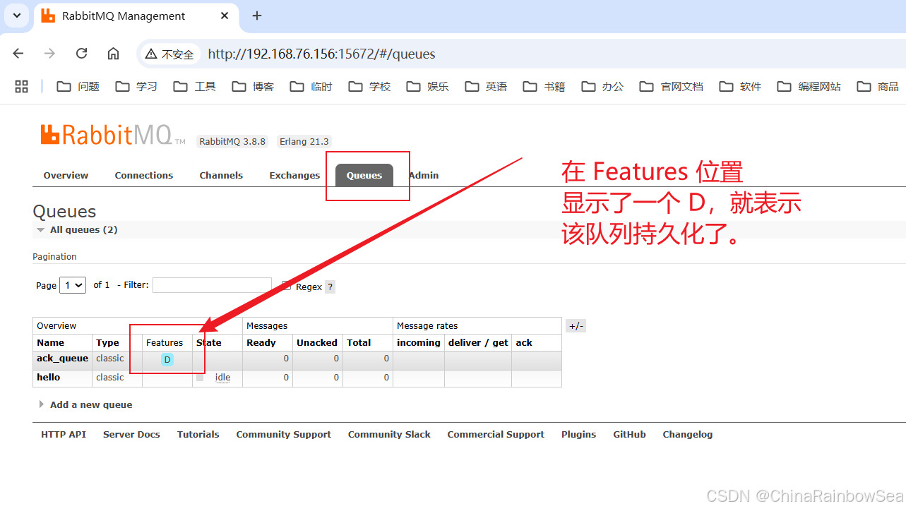Open the Changelog footer link
Viewport: 906px width, 511px height.
click(x=688, y=434)
